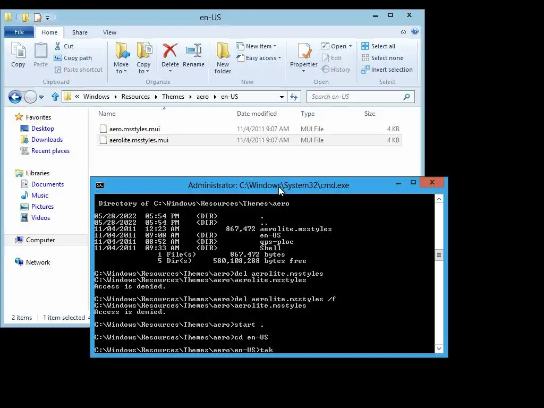The image size is (544, 408).
Task: Open the New item dropdown
Action: click(257, 46)
